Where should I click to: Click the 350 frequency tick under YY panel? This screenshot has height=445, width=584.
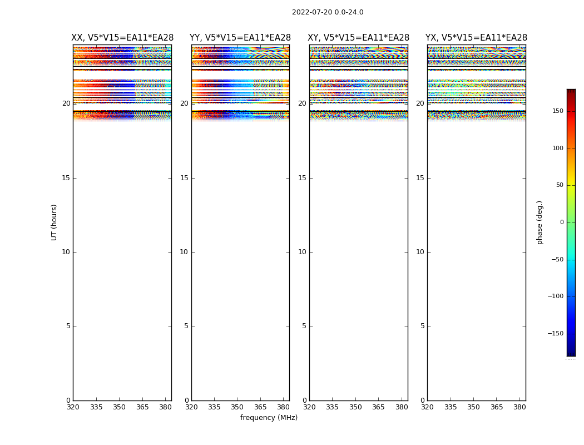coord(237,407)
